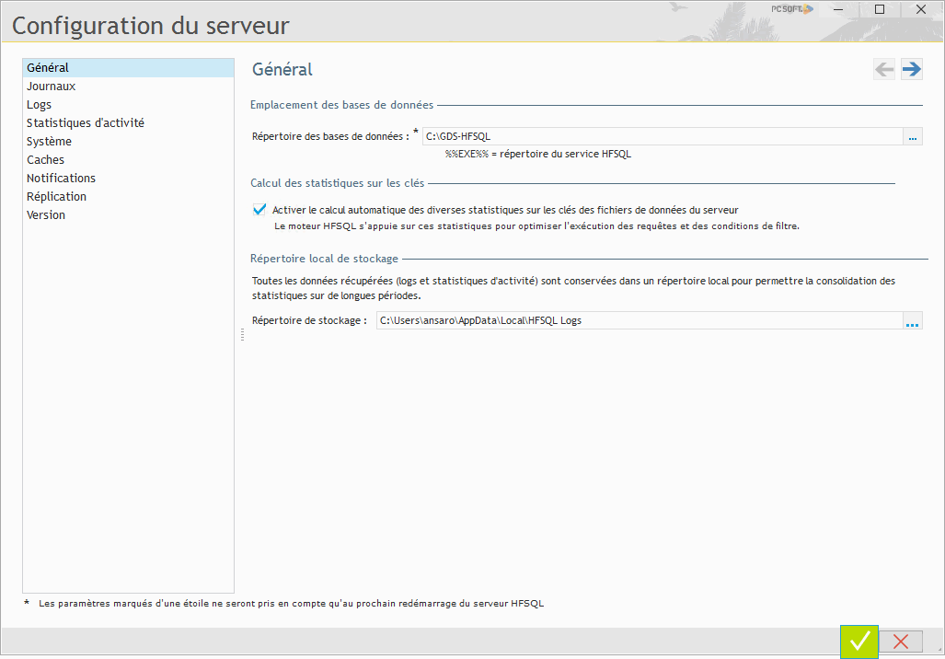945x659 pixels.
Task: Switch to the Caches section
Action: pyautogui.click(x=45, y=160)
